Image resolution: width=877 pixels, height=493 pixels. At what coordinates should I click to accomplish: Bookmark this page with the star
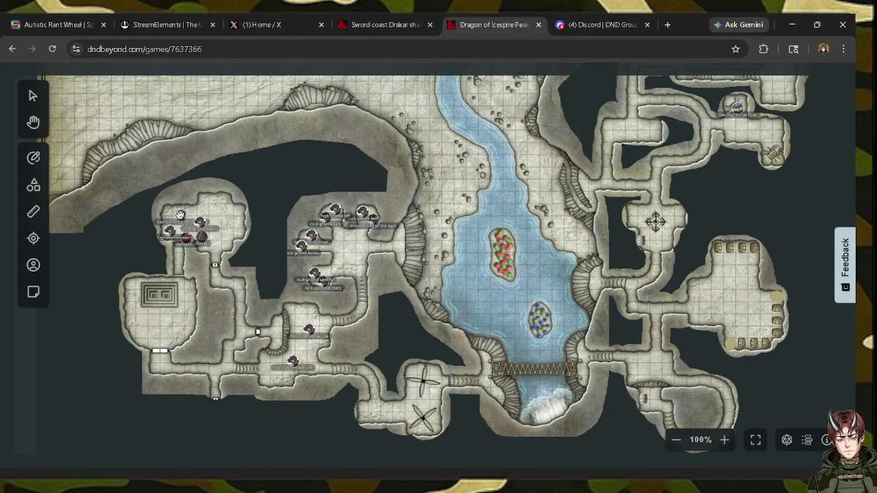tap(735, 49)
